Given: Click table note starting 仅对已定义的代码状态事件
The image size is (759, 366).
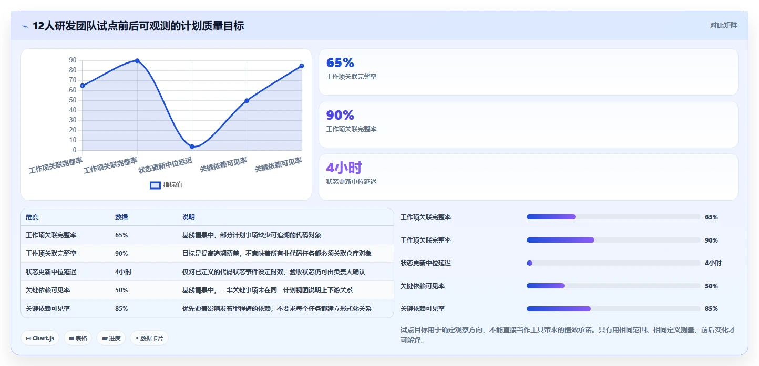Looking at the screenshot, I should click(274, 272).
